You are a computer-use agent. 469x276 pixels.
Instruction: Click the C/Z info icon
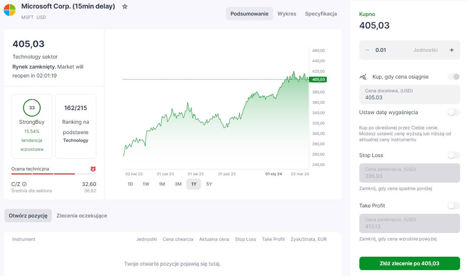[24, 184]
